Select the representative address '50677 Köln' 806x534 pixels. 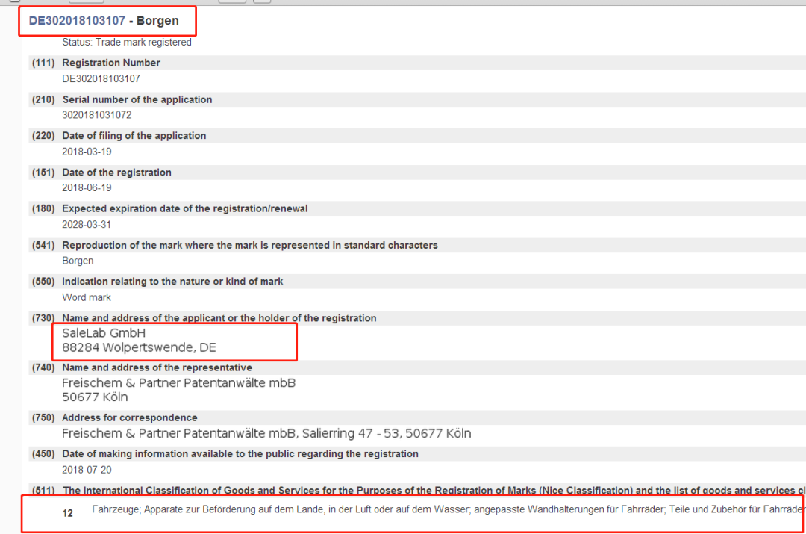tap(95, 397)
